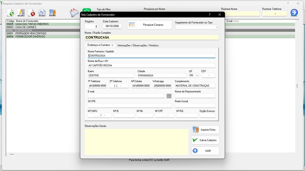Click the Imprimir Ficha button
Image resolution: width=305 pixels, height=171 pixels.
click(x=205, y=130)
